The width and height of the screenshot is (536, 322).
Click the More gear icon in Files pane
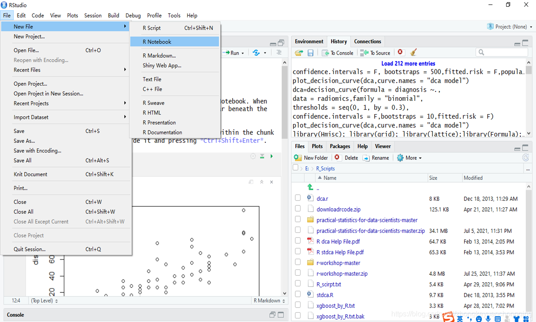click(x=400, y=157)
